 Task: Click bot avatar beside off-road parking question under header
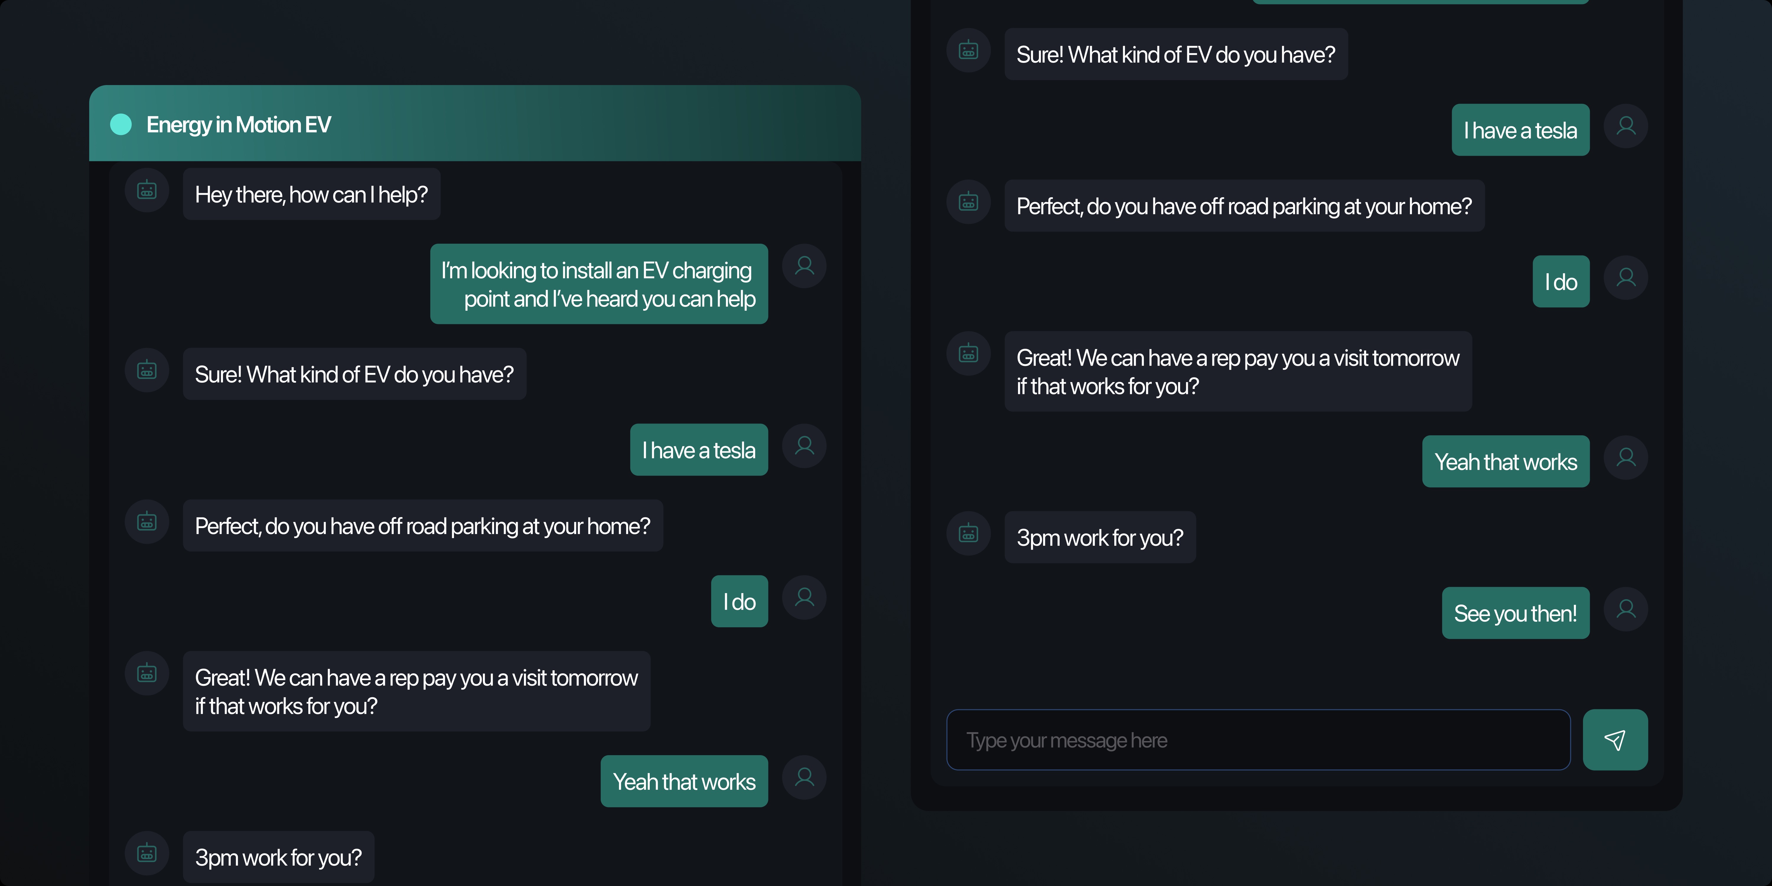click(146, 522)
